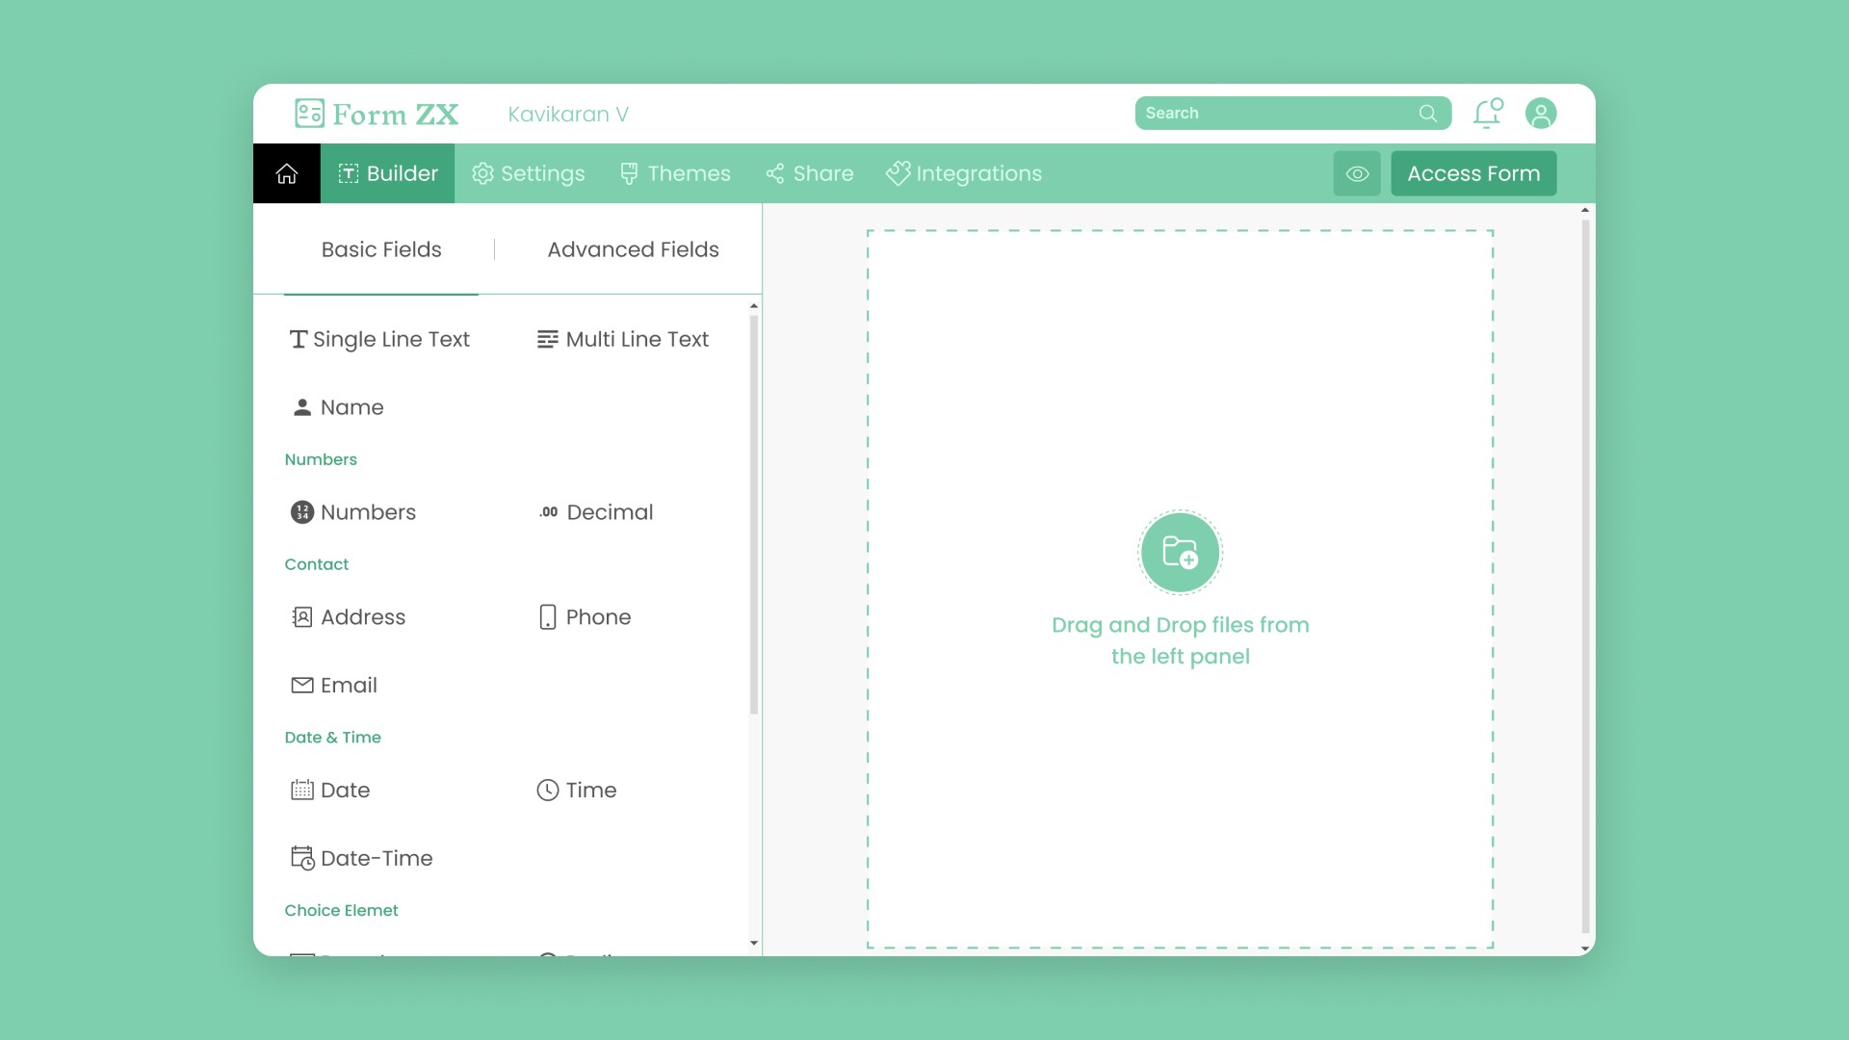Toggle form preview with eye icon
Image resolution: width=1849 pixels, height=1040 pixels.
pyautogui.click(x=1357, y=173)
